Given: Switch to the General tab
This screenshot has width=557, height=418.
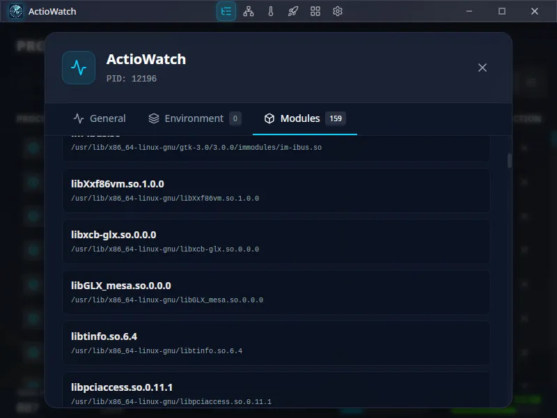Looking at the screenshot, I should [100, 118].
